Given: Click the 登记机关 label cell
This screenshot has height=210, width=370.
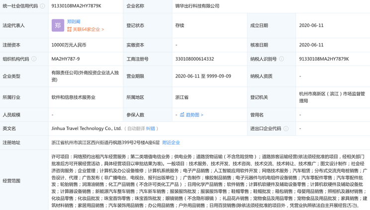Looking at the screenshot, I should coord(272,97).
